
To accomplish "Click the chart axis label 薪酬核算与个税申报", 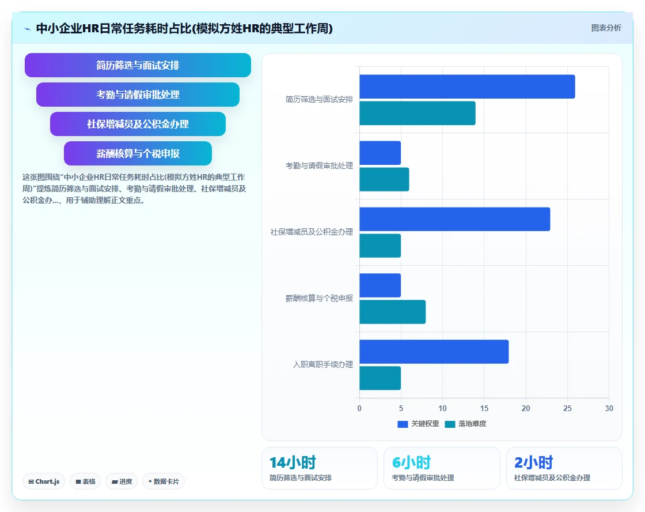I will 319,298.
